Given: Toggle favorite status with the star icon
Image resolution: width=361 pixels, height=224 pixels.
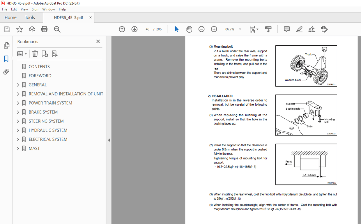Looking at the screenshot, I should 19,29.
